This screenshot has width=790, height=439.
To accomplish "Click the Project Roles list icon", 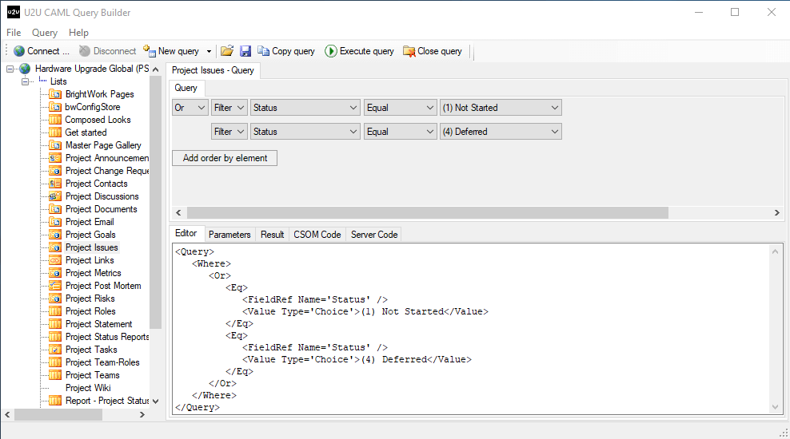I will pyautogui.click(x=55, y=311).
